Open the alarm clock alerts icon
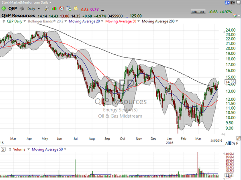Viewport: 241px width, 180px height. tap(61, 8)
